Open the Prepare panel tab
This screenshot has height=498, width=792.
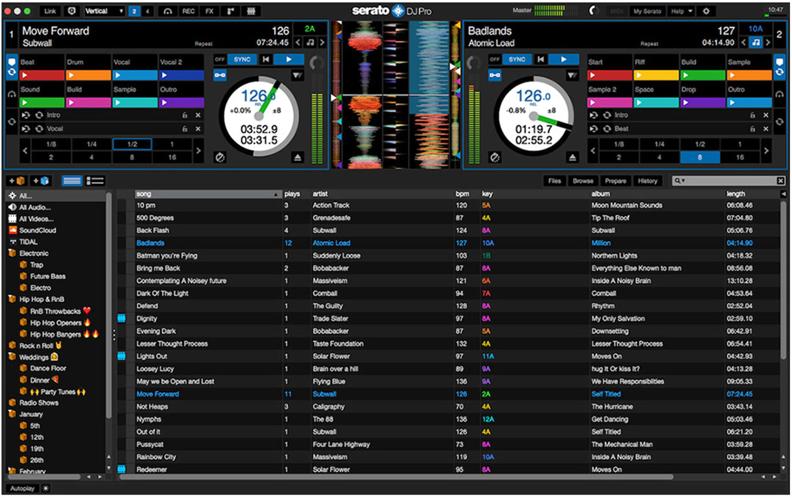(x=615, y=181)
